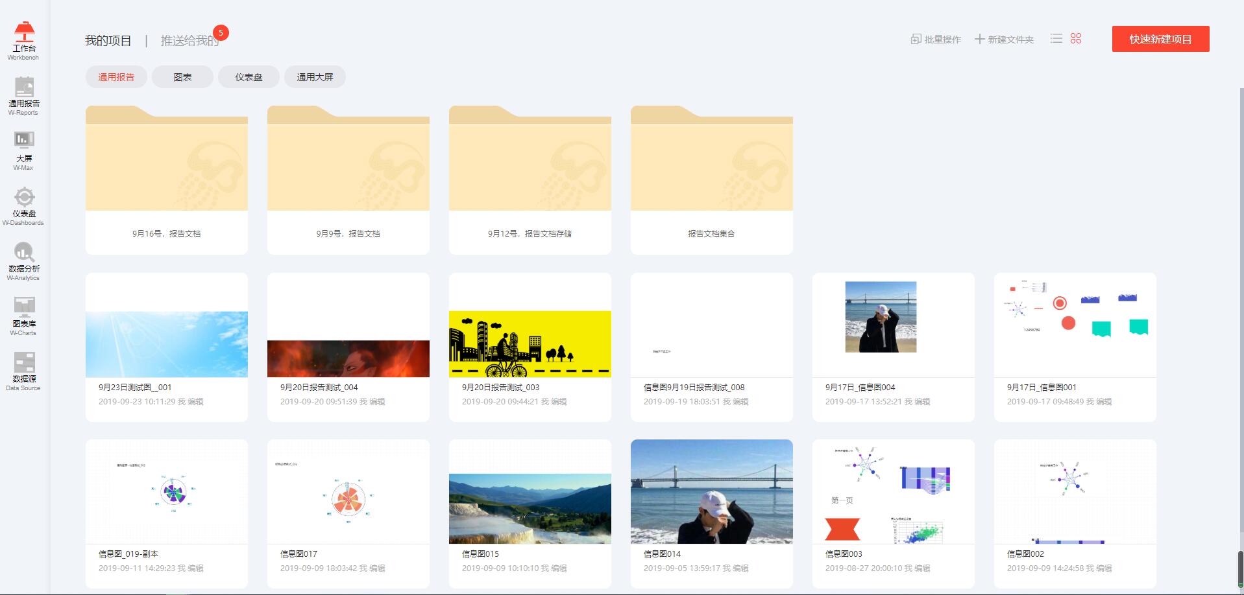Click 新建文件夹 to create folder
The image size is (1244, 595).
(1004, 40)
